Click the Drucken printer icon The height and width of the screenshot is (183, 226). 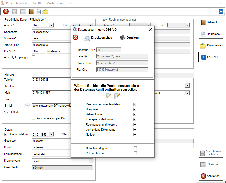click(x=122, y=38)
